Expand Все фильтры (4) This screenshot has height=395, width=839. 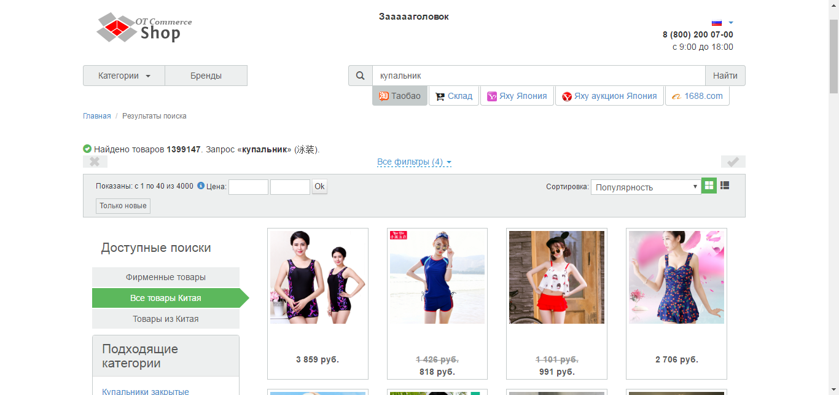414,162
